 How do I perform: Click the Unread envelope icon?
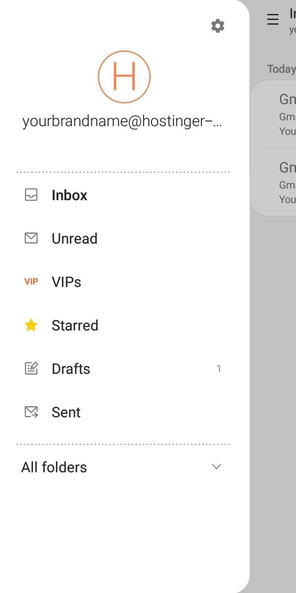click(x=31, y=239)
